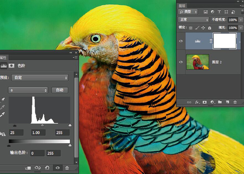This screenshot has width=244, height=174.
Task: Clip adjustment to layer below
Action: (28, 168)
